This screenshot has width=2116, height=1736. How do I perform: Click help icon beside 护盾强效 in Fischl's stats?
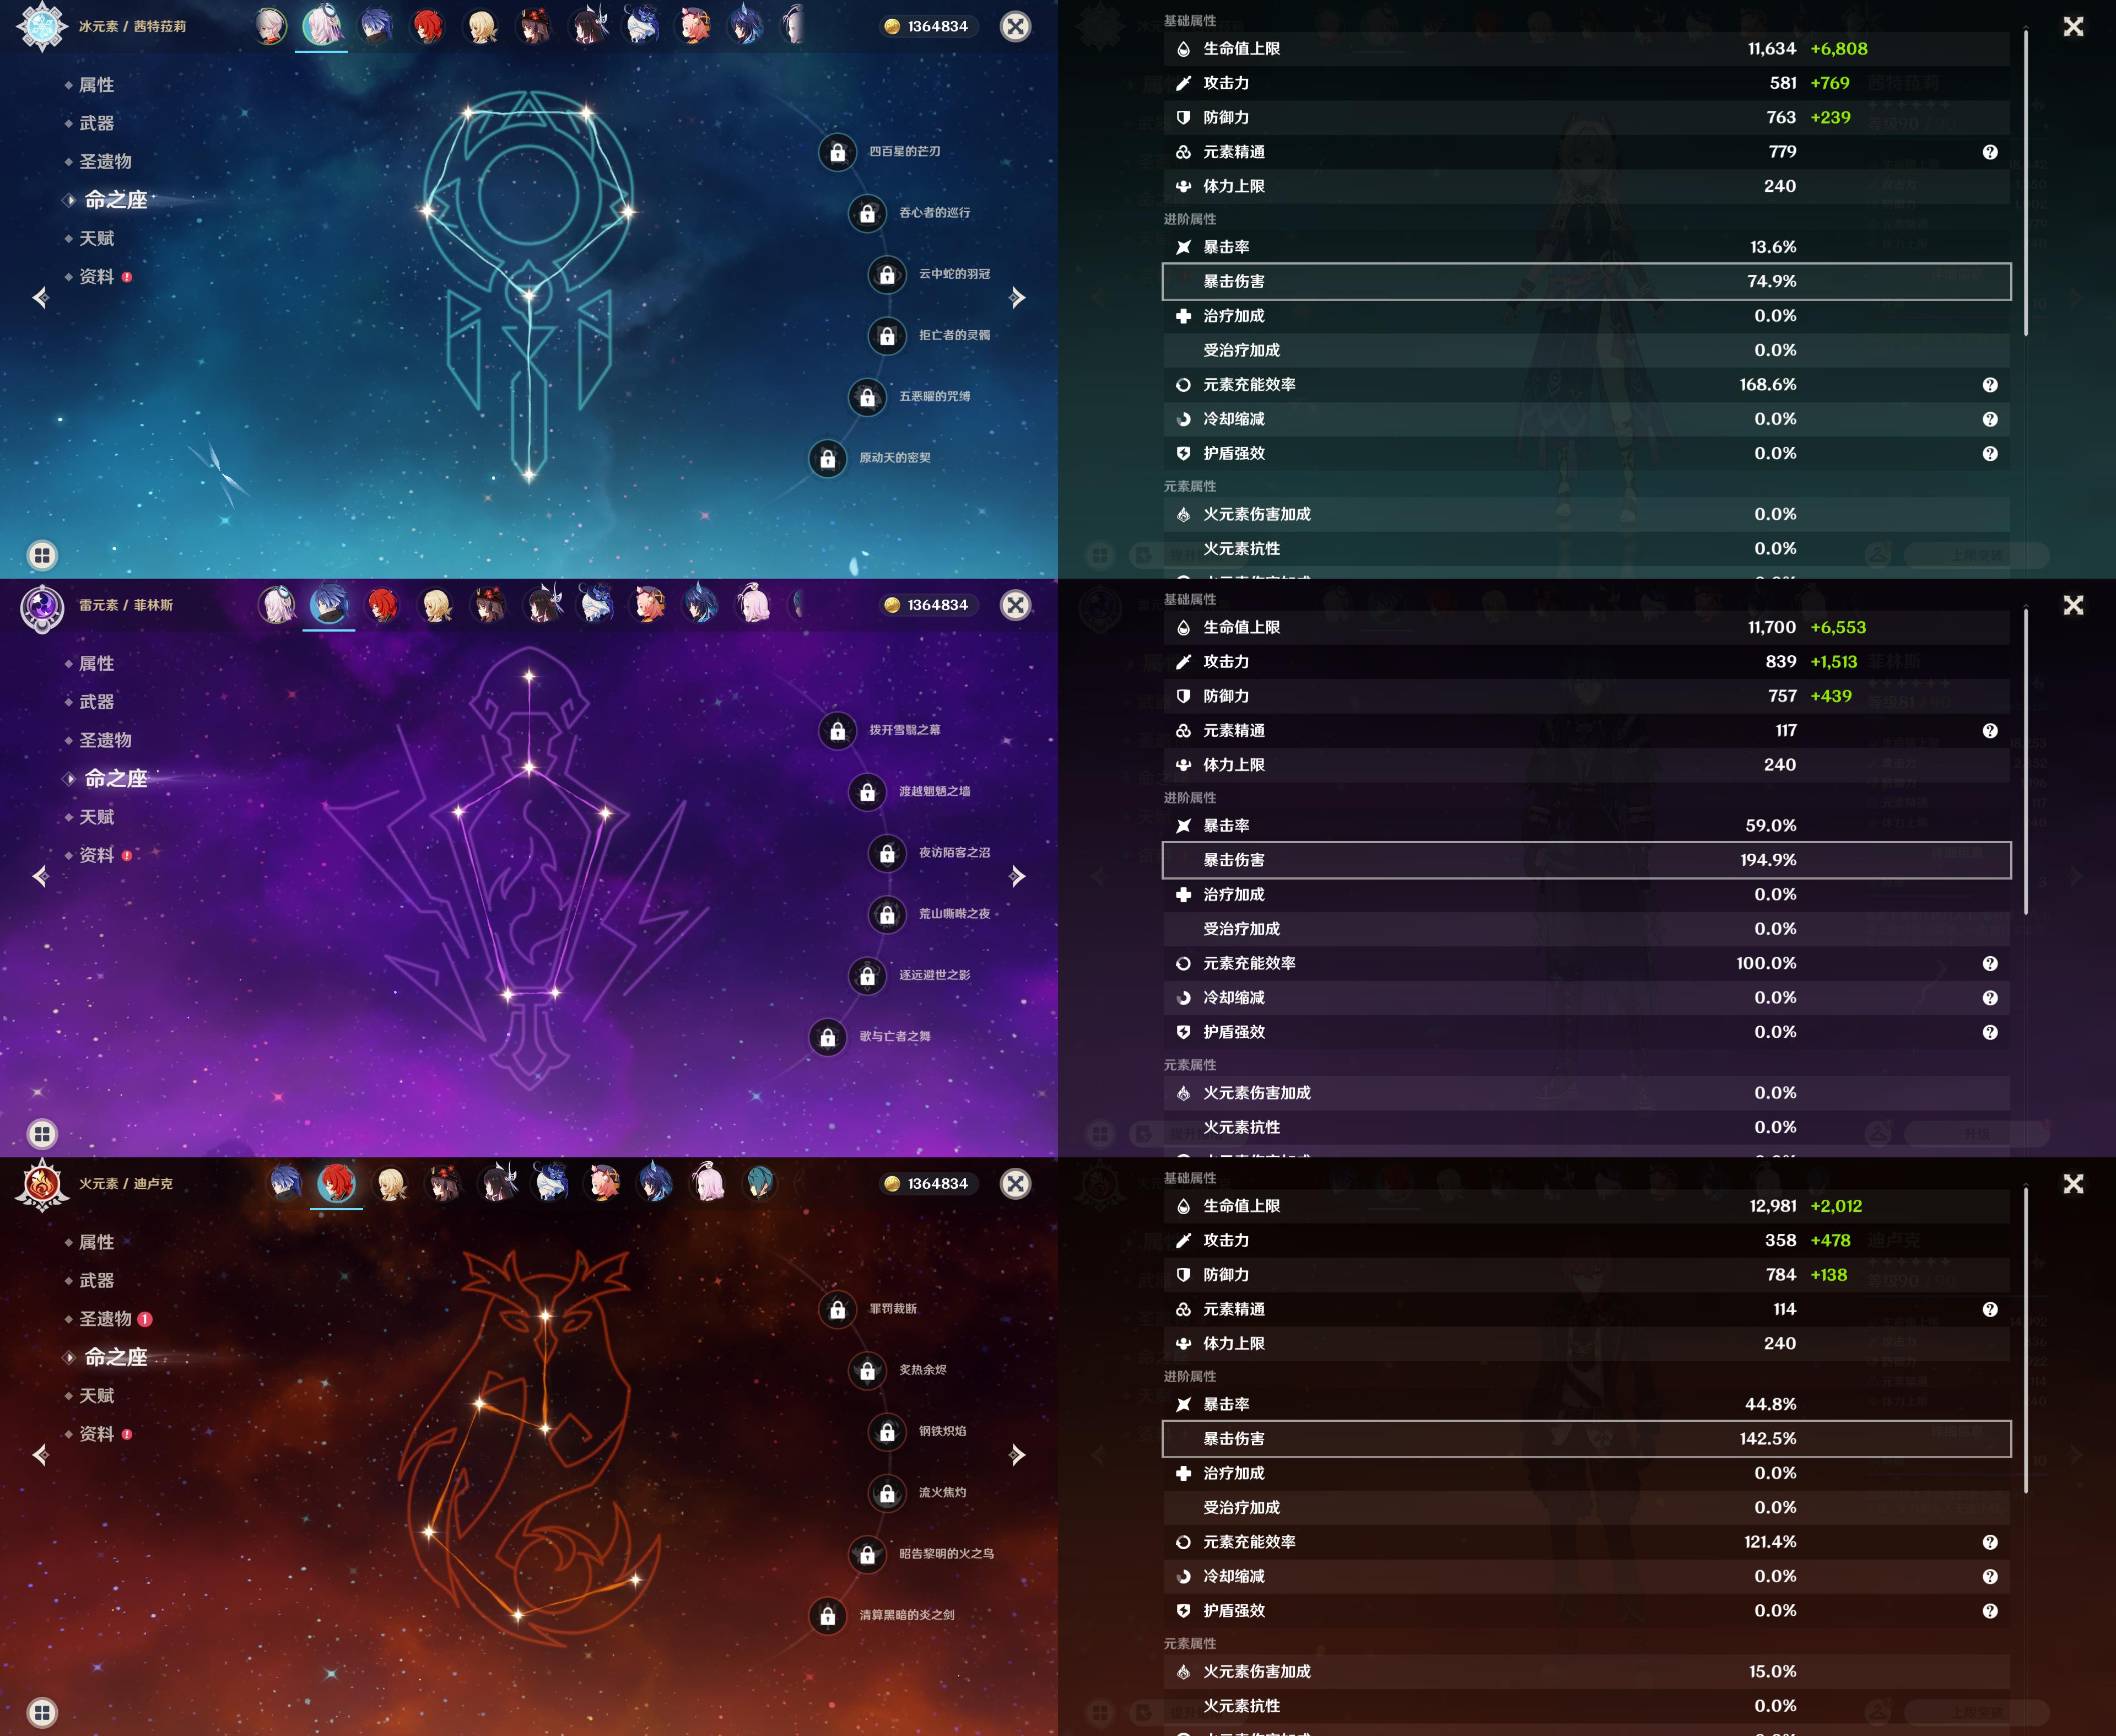[1990, 1032]
